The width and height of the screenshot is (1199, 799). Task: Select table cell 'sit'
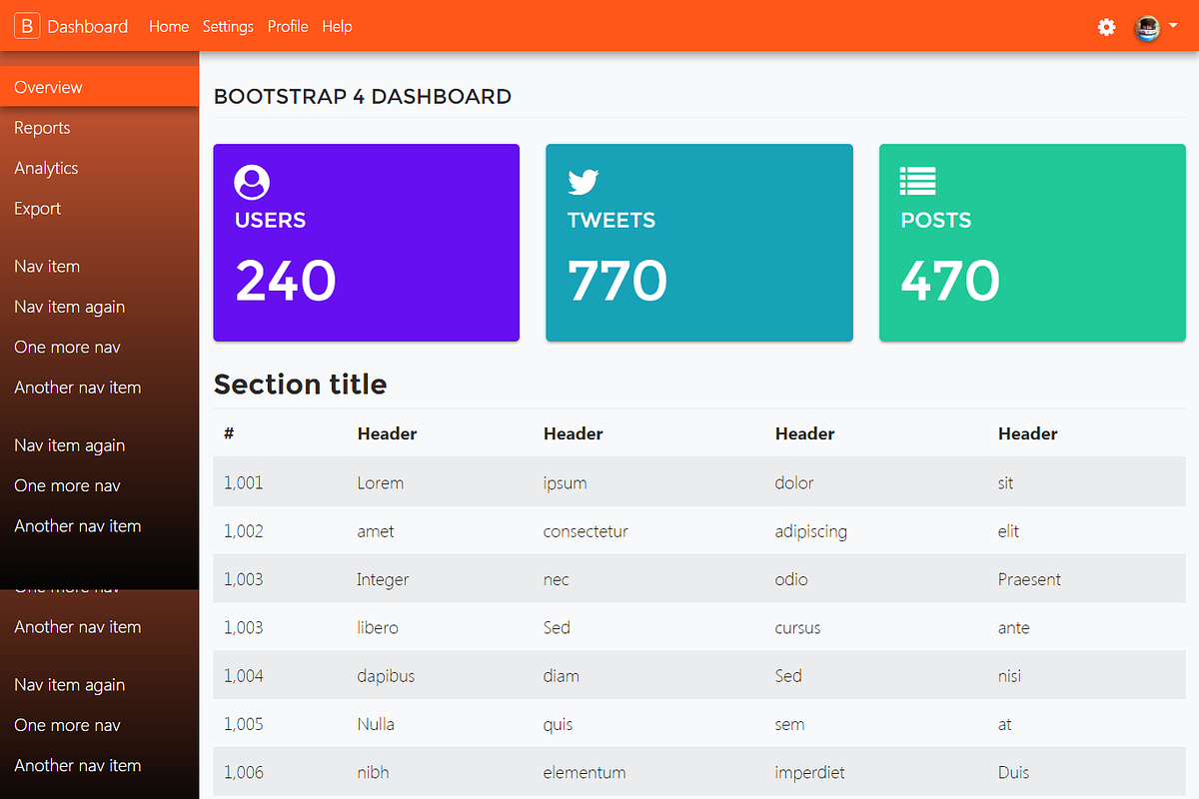point(1005,482)
